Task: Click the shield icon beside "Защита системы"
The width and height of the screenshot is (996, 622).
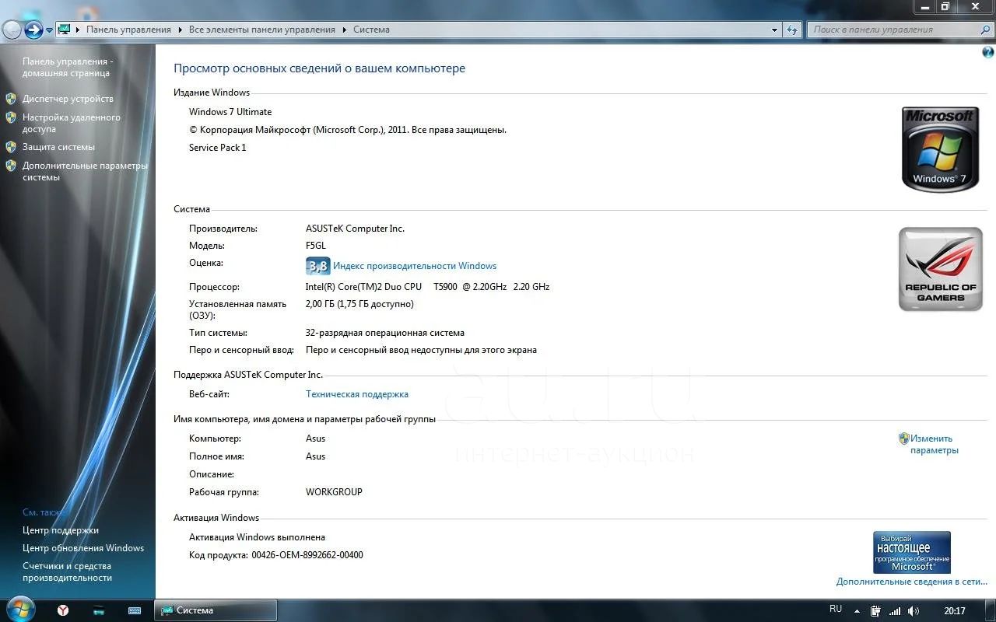Action: 11,147
